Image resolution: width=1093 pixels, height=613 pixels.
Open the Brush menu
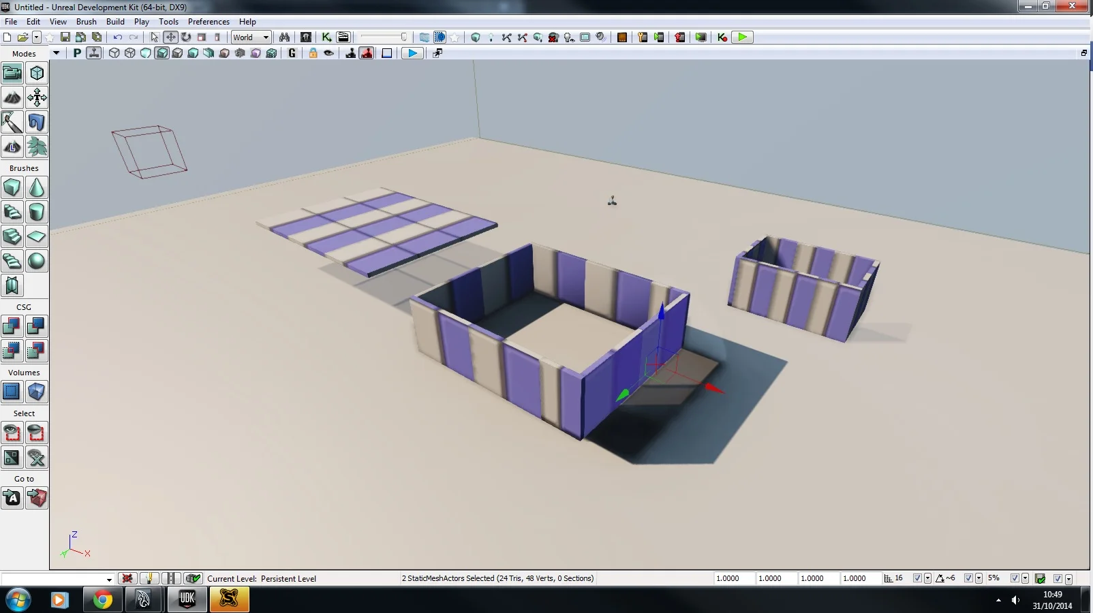(x=87, y=22)
